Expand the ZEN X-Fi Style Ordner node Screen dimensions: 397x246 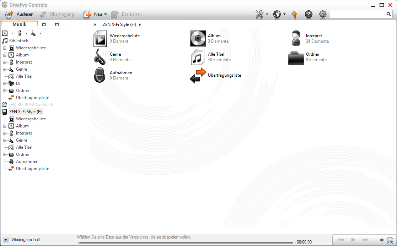point(5,154)
